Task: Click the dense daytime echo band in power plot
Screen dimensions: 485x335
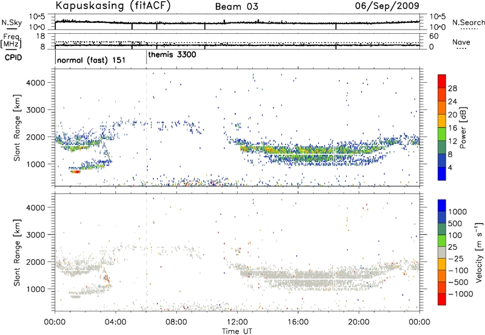Action: pos(312,152)
